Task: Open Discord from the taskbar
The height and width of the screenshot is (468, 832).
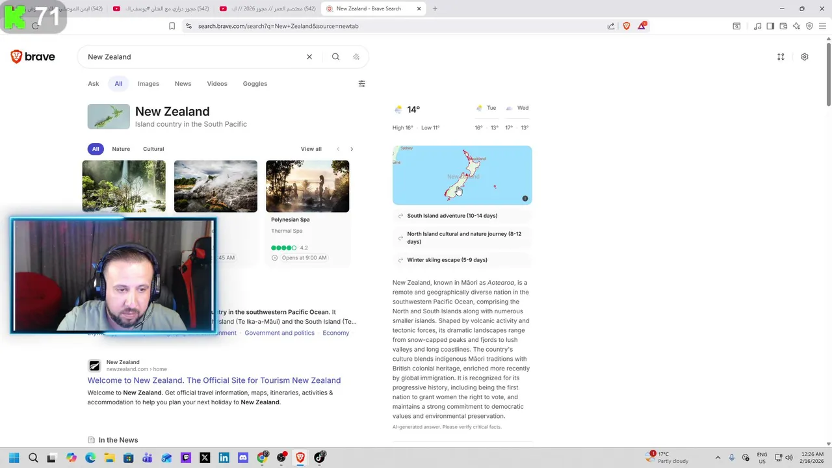Action: point(243,458)
